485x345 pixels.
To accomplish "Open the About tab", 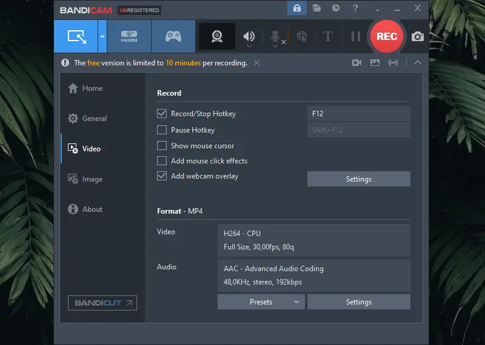I will tap(85, 209).
